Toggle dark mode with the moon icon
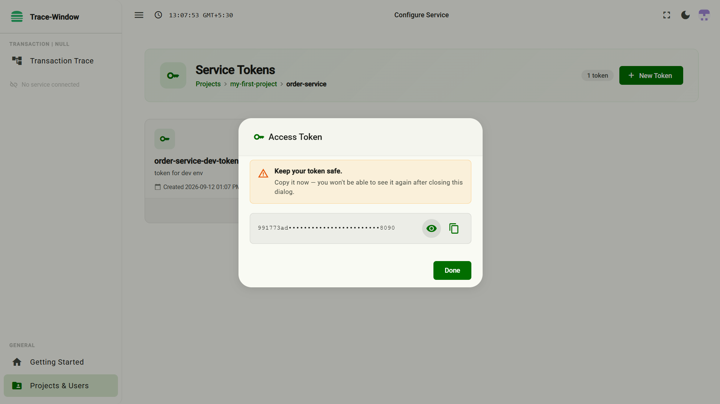 coord(685,15)
